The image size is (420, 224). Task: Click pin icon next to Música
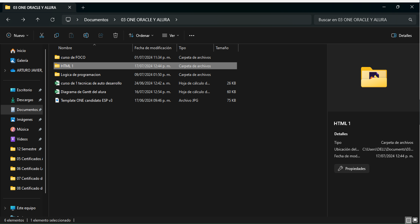pos(40,129)
